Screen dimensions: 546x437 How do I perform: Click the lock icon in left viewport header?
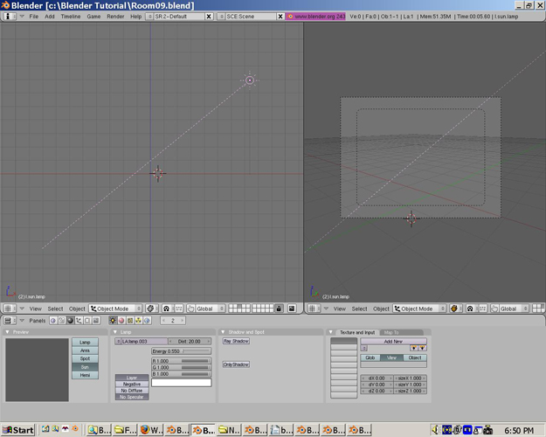pos(279,309)
